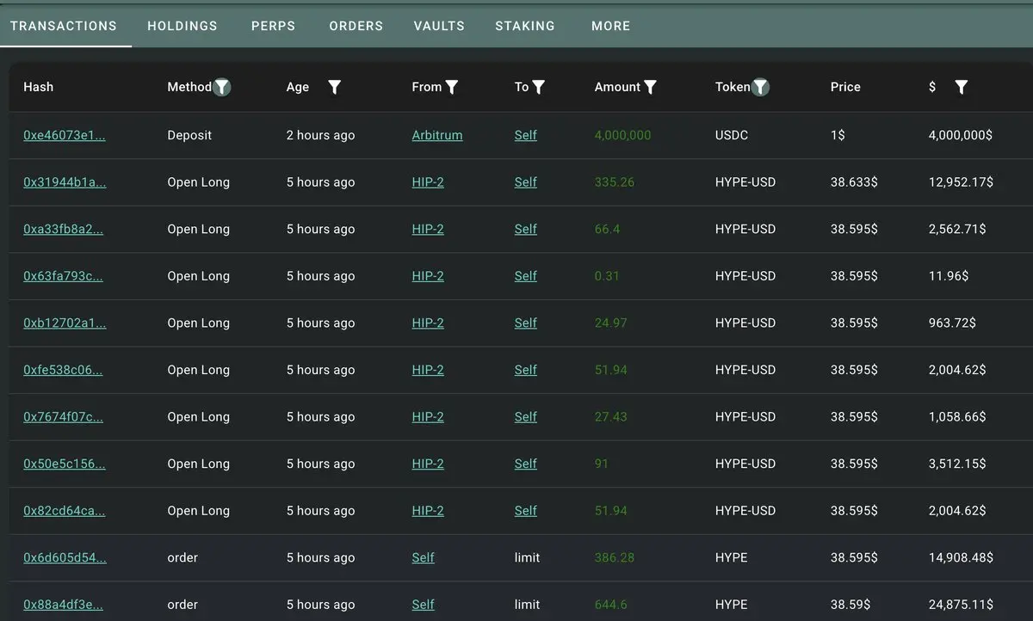Screen dimensions: 1033x621
Task: Open Self recipient link in 0xa33fb8a2 row
Action: coord(526,229)
